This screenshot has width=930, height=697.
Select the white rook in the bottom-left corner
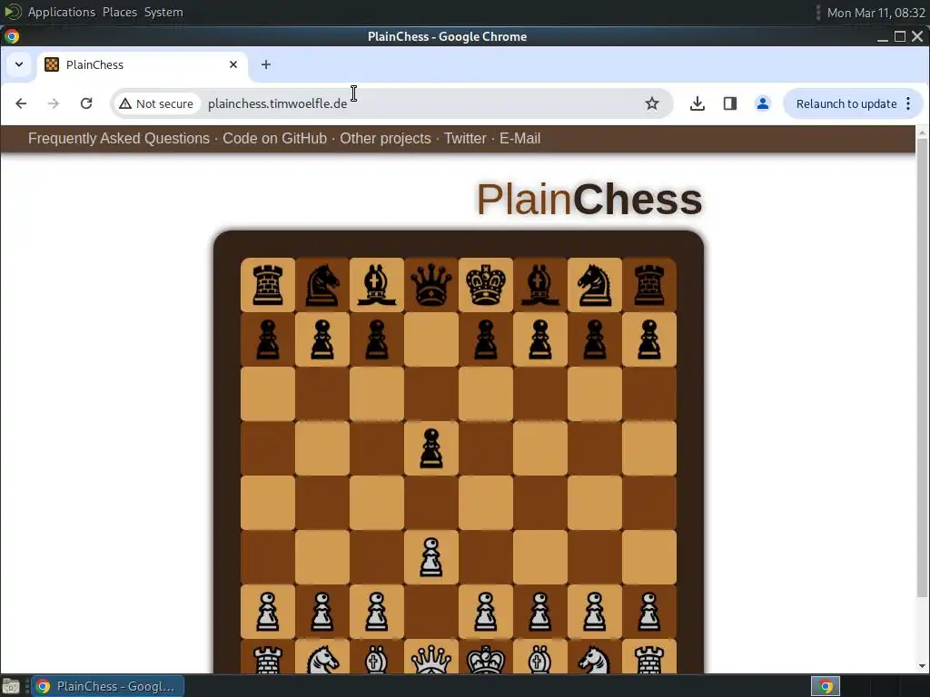click(x=268, y=659)
